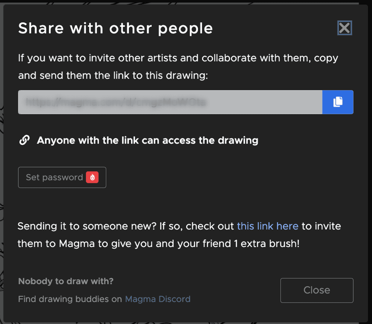Copy the drawing link with the clipboard icon
Screen dimensions: 372x324
pyautogui.click(x=338, y=102)
